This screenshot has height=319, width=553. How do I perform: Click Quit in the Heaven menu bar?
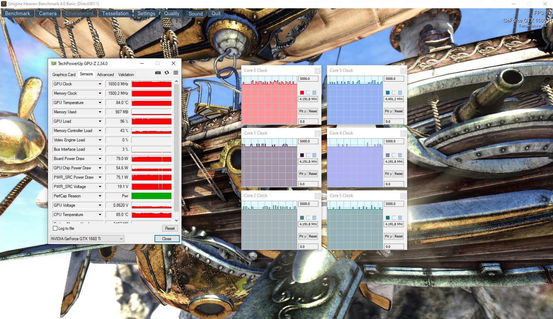coord(216,13)
